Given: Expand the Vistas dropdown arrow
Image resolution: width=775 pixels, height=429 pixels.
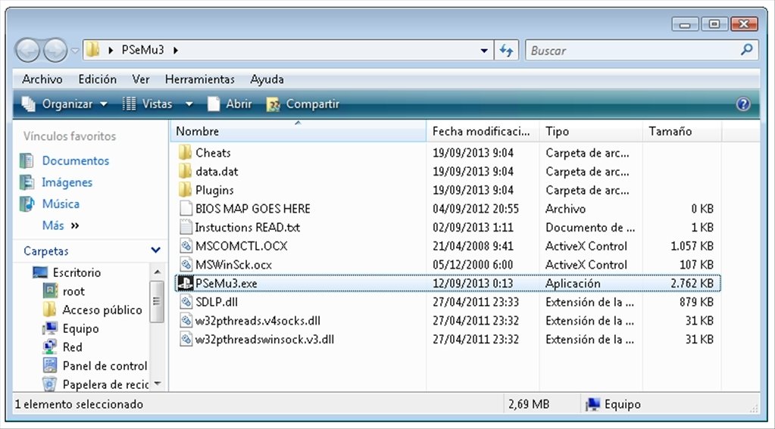Looking at the screenshot, I should (x=189, y=104).
